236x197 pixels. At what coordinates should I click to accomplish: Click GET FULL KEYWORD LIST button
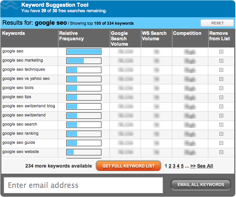[128, 166]
